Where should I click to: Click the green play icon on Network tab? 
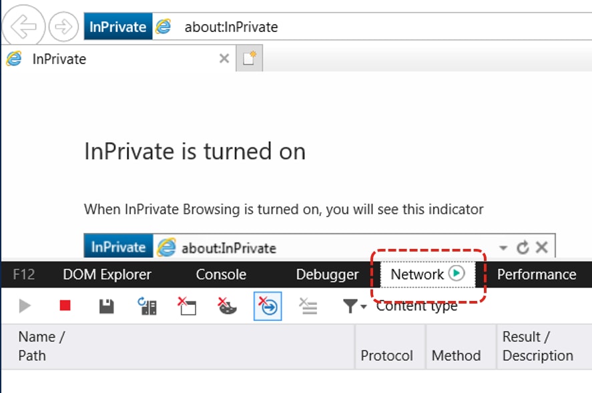click(457, 273)
